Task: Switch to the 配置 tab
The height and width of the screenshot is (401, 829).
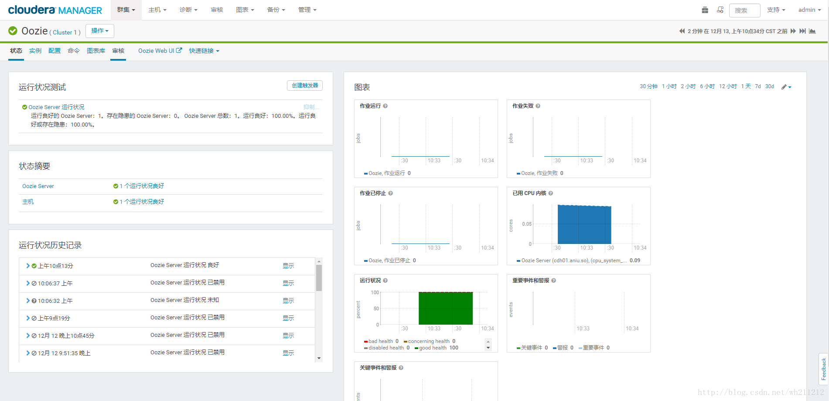Action: pyautogui.click(x=55, y=51)
